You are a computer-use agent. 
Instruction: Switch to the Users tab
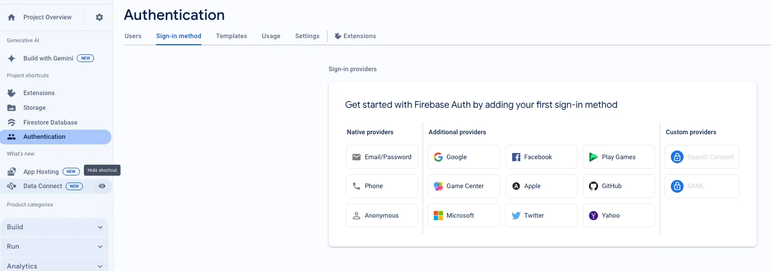(133, 36)
